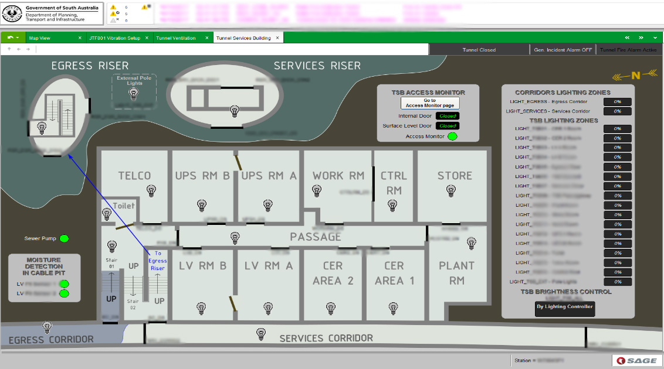Click the STORE room light bulb
Screen dimensions: 664x369
[x=451, y=190]
